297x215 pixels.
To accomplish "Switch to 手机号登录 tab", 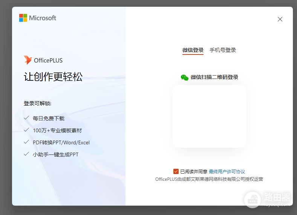I will point(223,50).
